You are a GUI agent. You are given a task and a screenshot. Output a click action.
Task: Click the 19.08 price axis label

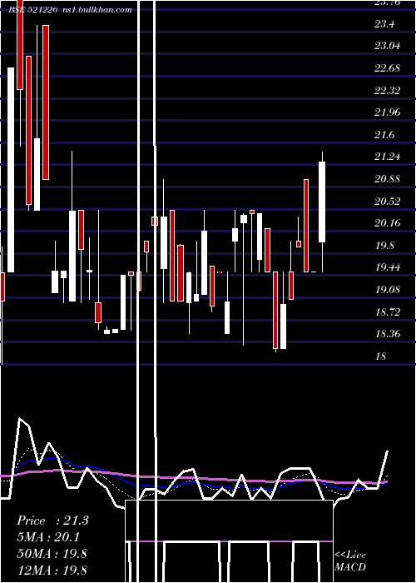[x=388, y=290]
